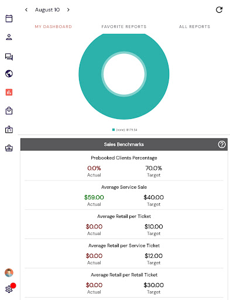230x300 pixels.
Task: Open the calendar from the sidebar
Action: [9, 19]
